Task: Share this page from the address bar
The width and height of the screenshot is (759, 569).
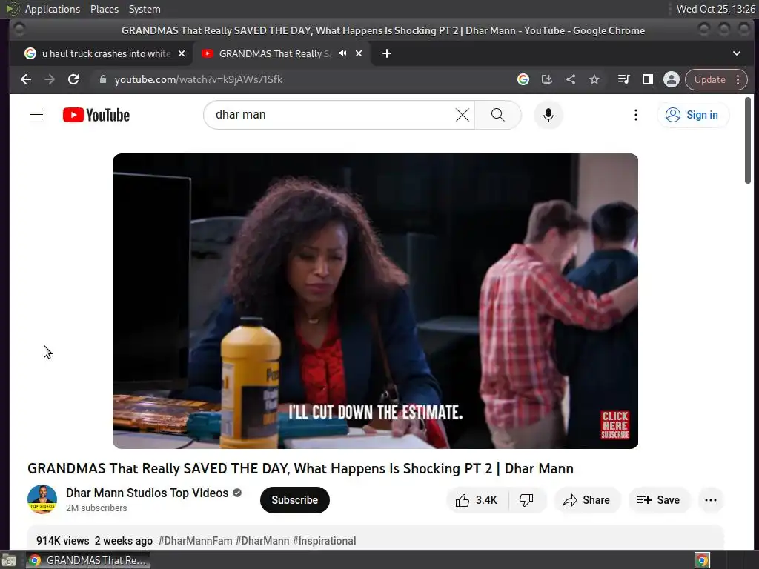Action: pos(571,79)
